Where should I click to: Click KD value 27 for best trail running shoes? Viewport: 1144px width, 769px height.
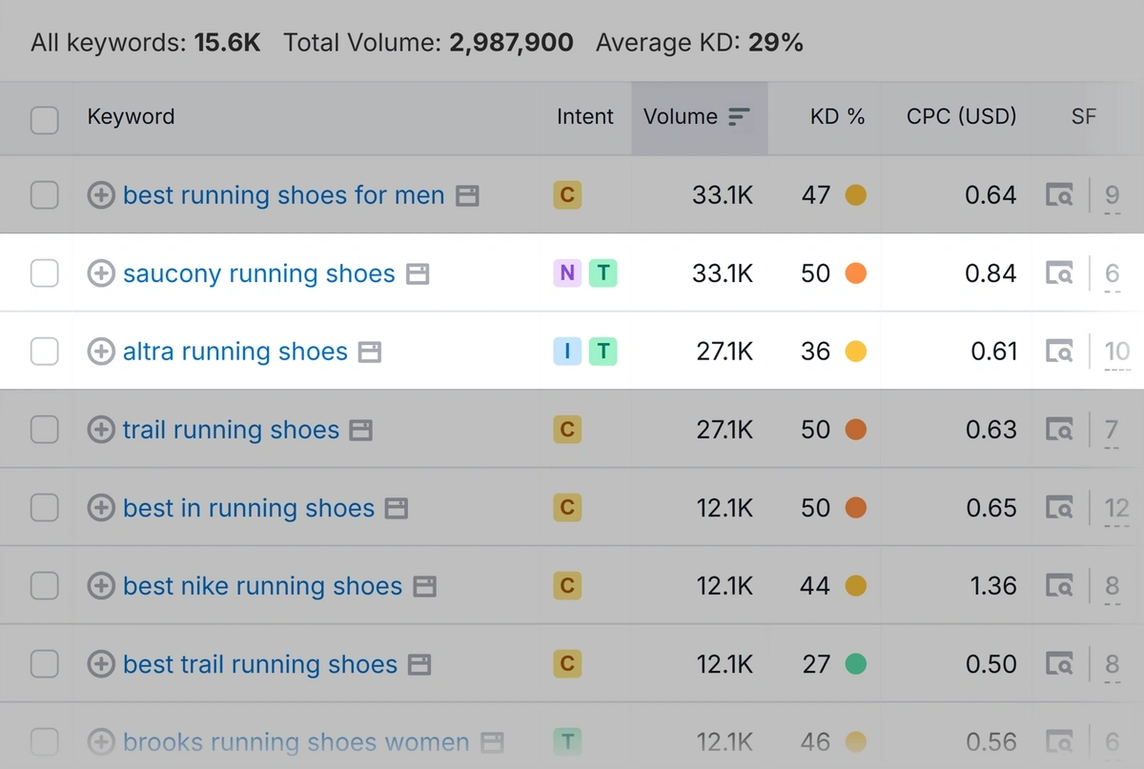point(816,664)
